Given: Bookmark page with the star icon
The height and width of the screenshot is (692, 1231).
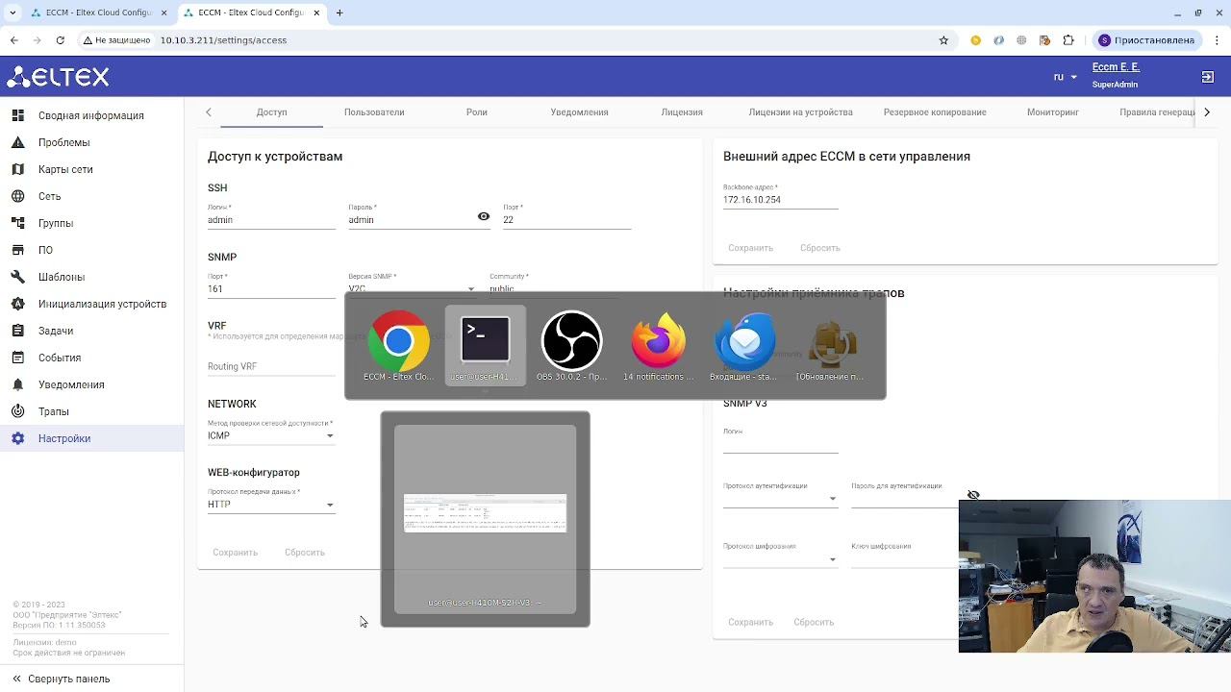Looking at the screenshot, I should tap(943, 40).
